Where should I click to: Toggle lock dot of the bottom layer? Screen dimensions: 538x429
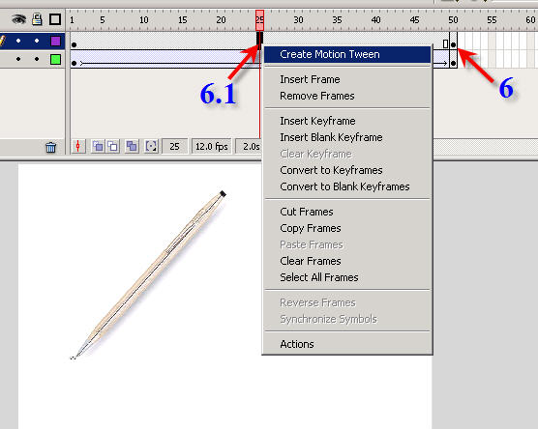pos(37,59)
